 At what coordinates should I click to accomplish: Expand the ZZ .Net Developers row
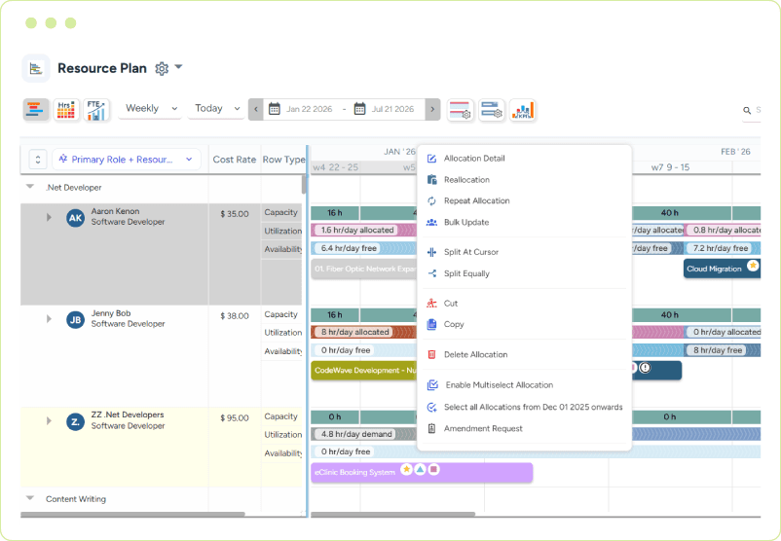(49, 420)
